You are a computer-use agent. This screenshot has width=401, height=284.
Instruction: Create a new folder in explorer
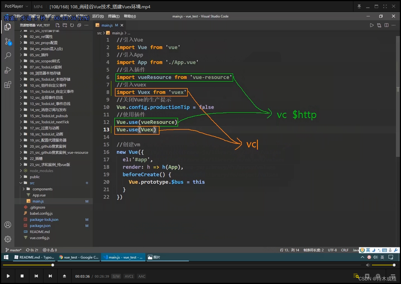coord(65,25)
